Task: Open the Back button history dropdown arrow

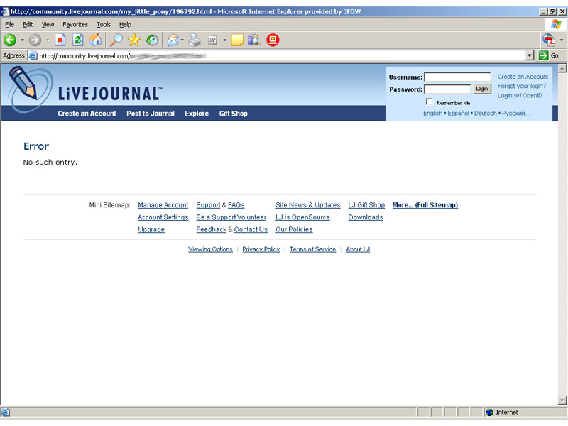Action: tap(22, 40)
